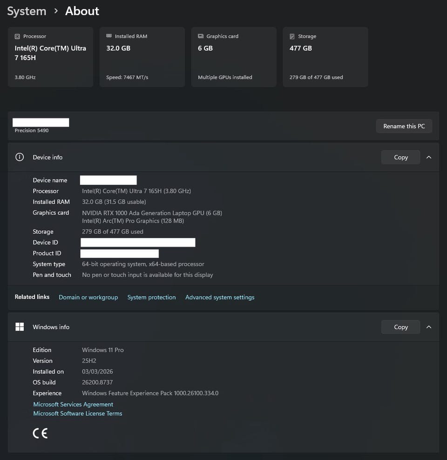Click the About page heading
Viewport: 447px width, 460px height.
pos(82,11)
